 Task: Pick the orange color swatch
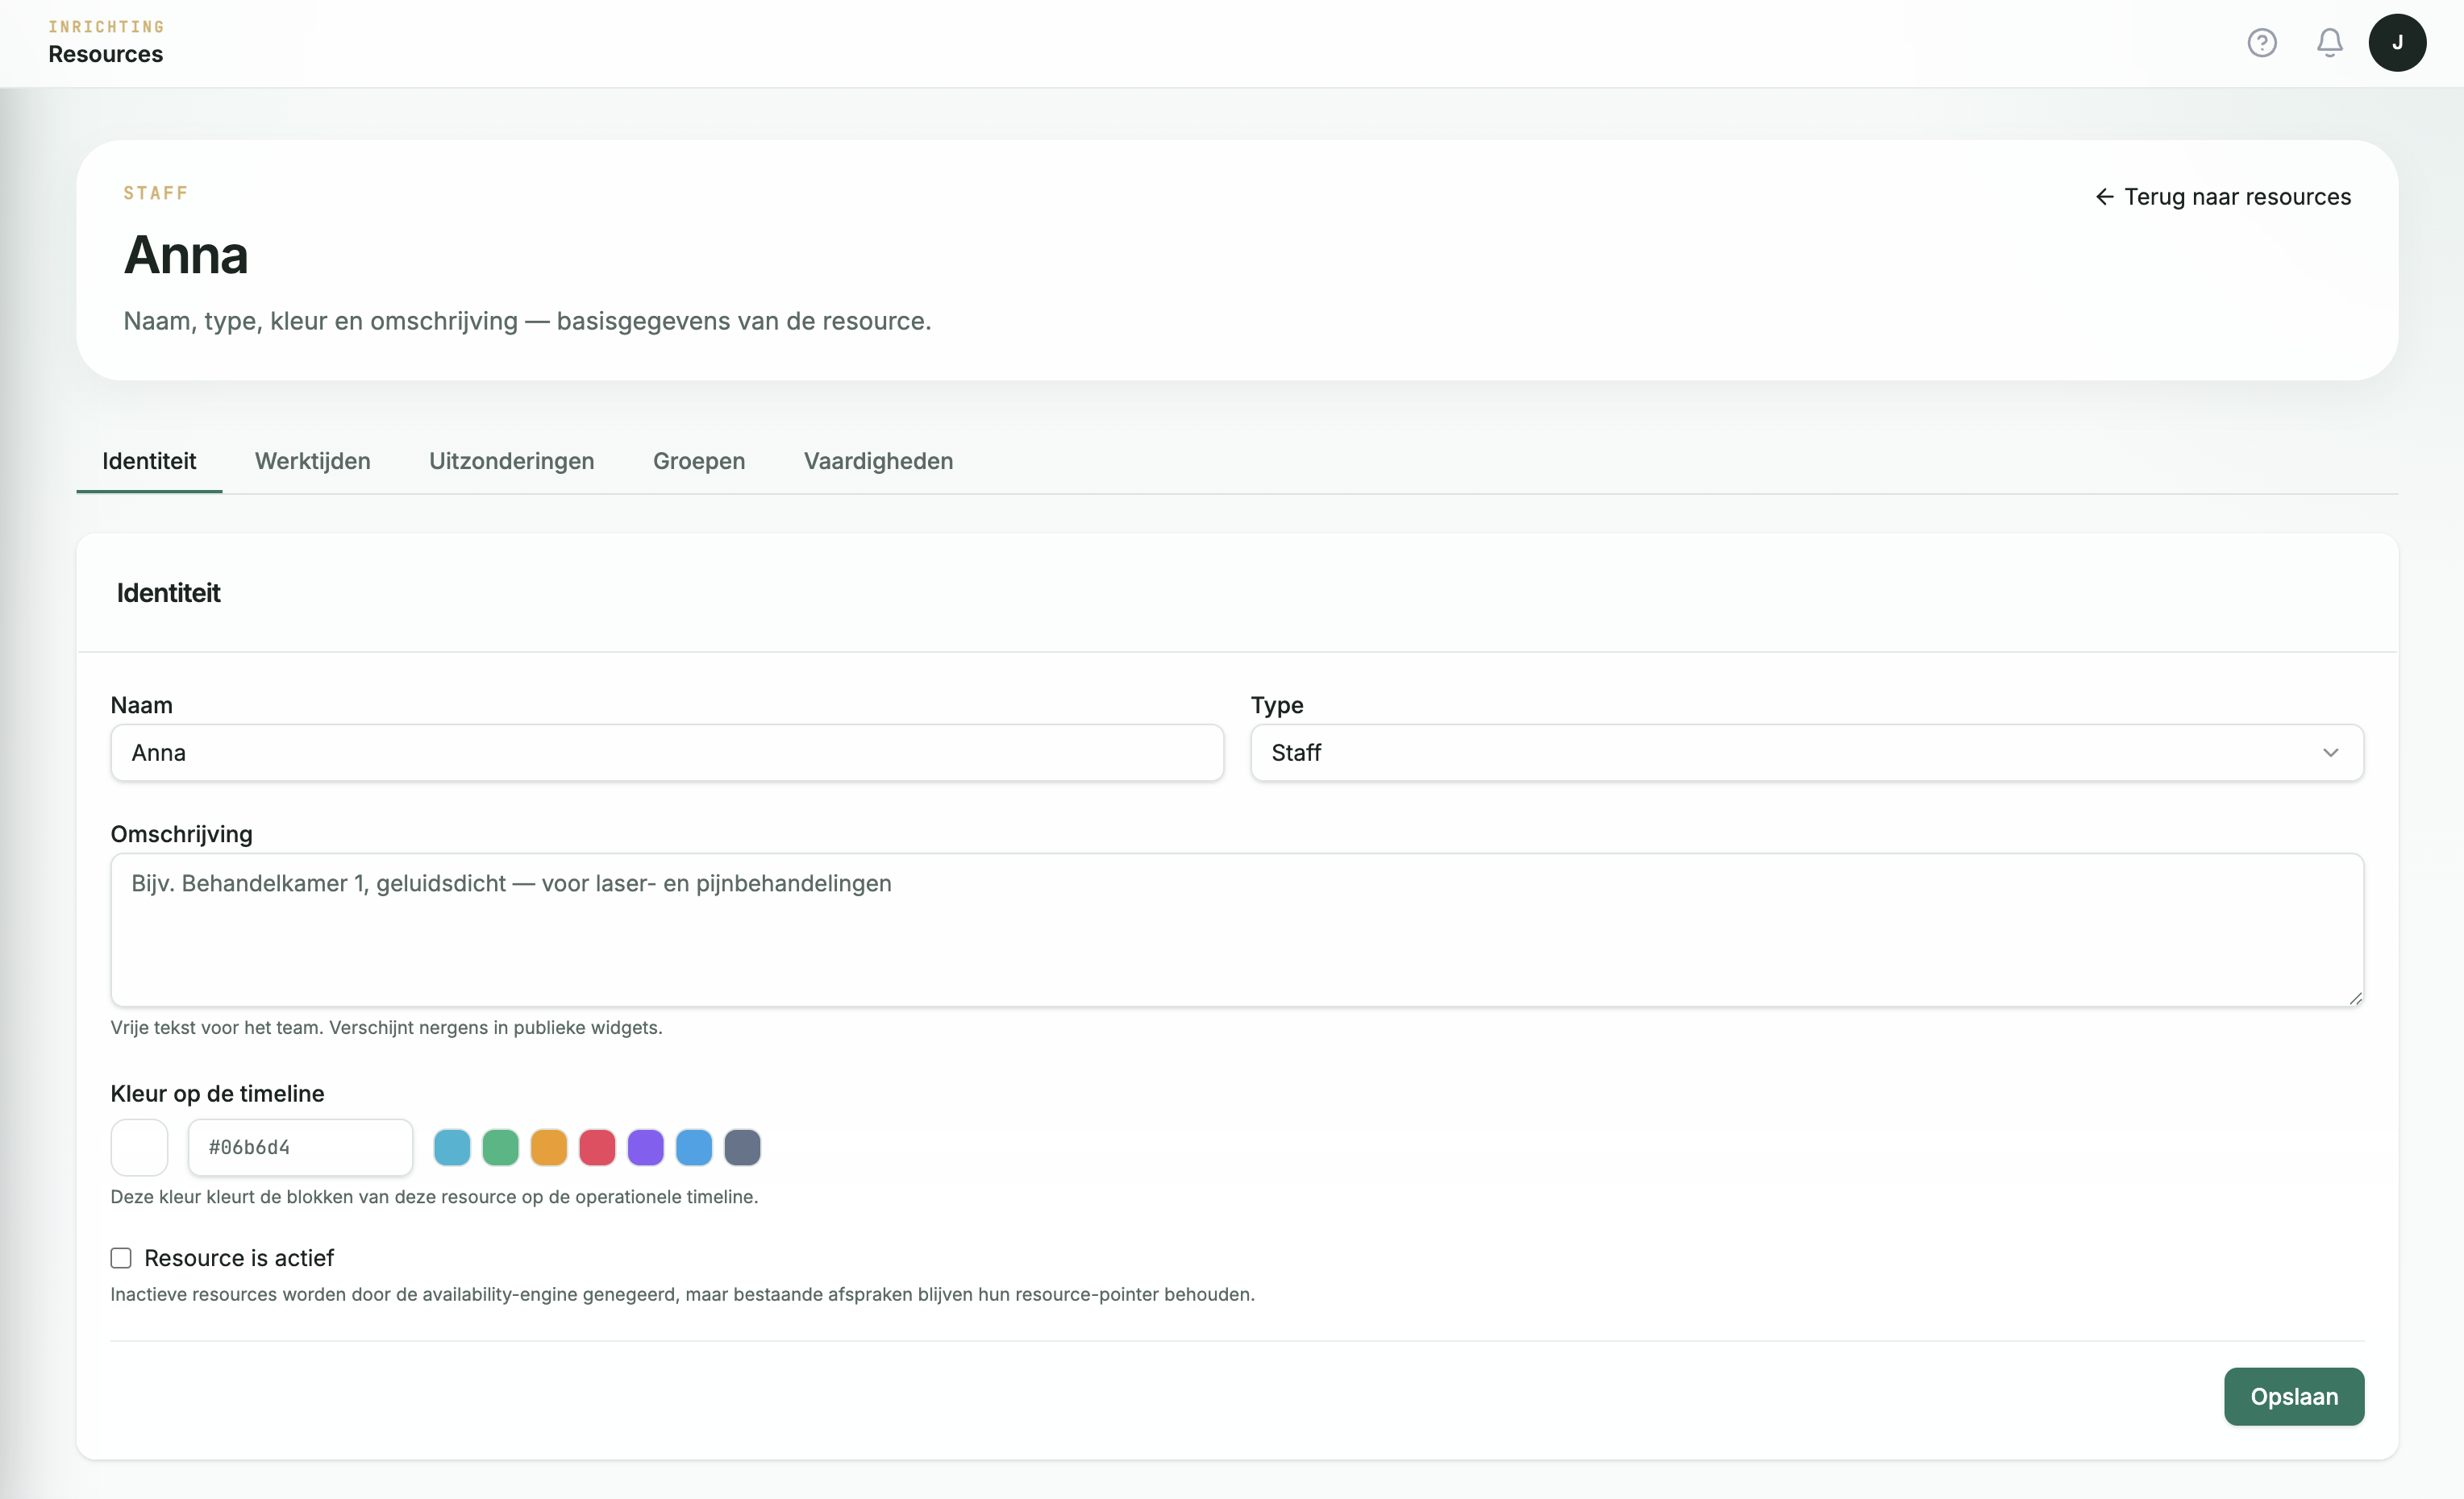click(549, 1148)
